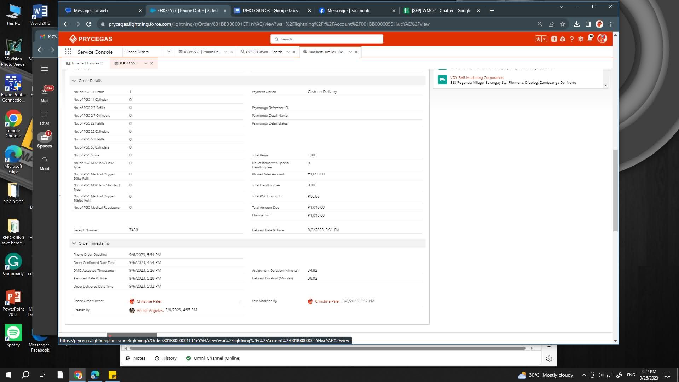Screen dimensions: 679x382
Task: Open VQY-SAR Marketing Corporation link
Action: click(476, 77)
